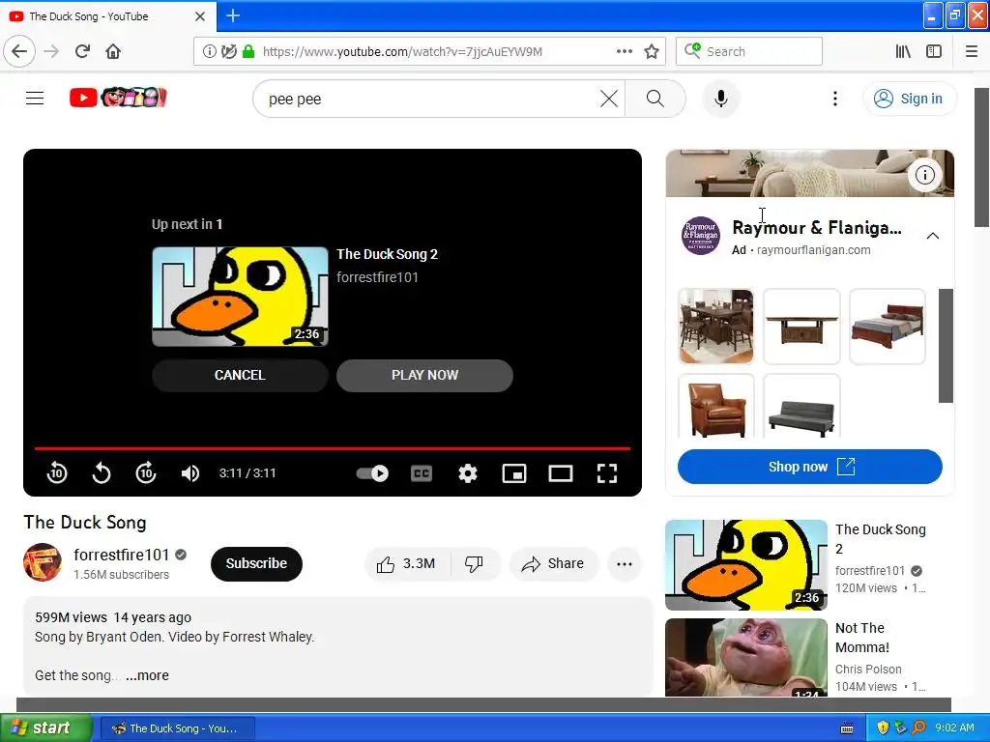
Task: Collapse the Raymour & Flanigan ad panel
Action: [932, 236]
